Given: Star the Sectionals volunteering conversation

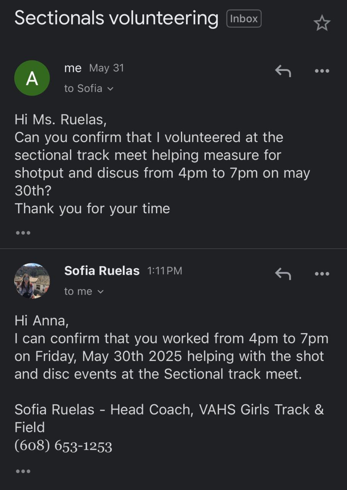Looking at the screenshot, I should click(x=322, y=24).
